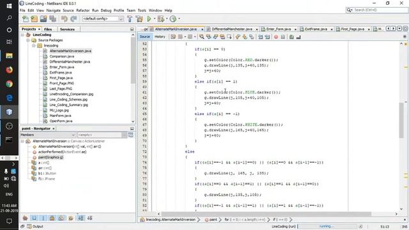Switch to the Files tab
The height and width of the screenshot is (230, 409).
[48, 29]
